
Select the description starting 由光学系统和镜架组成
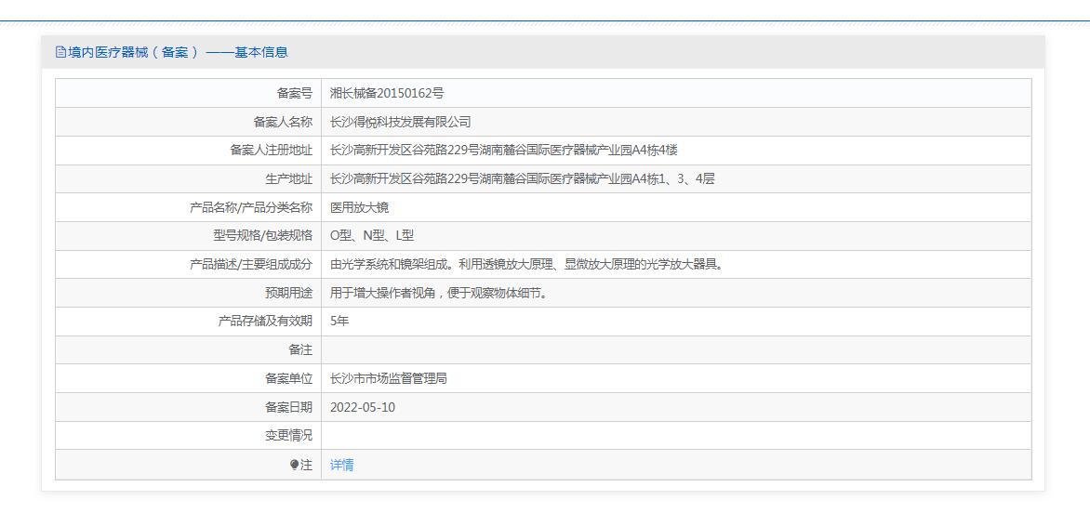[526, 265]
